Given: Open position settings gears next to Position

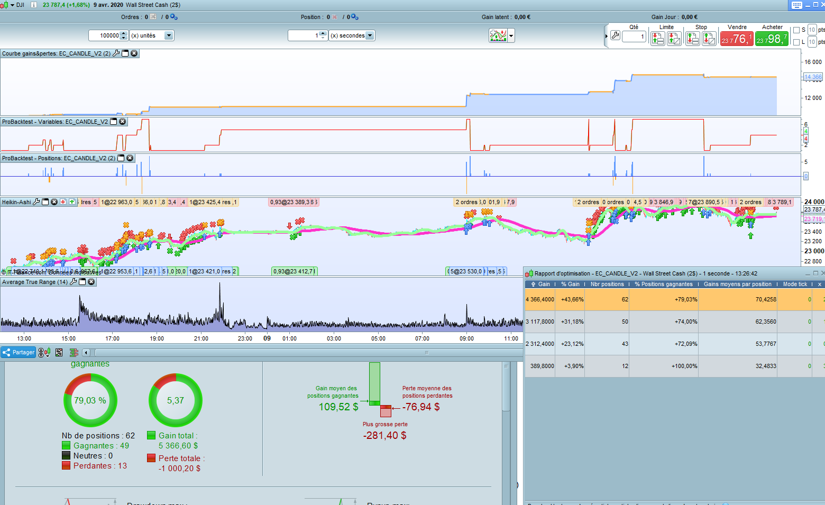Looking at the screenshot, I should 354,17.
